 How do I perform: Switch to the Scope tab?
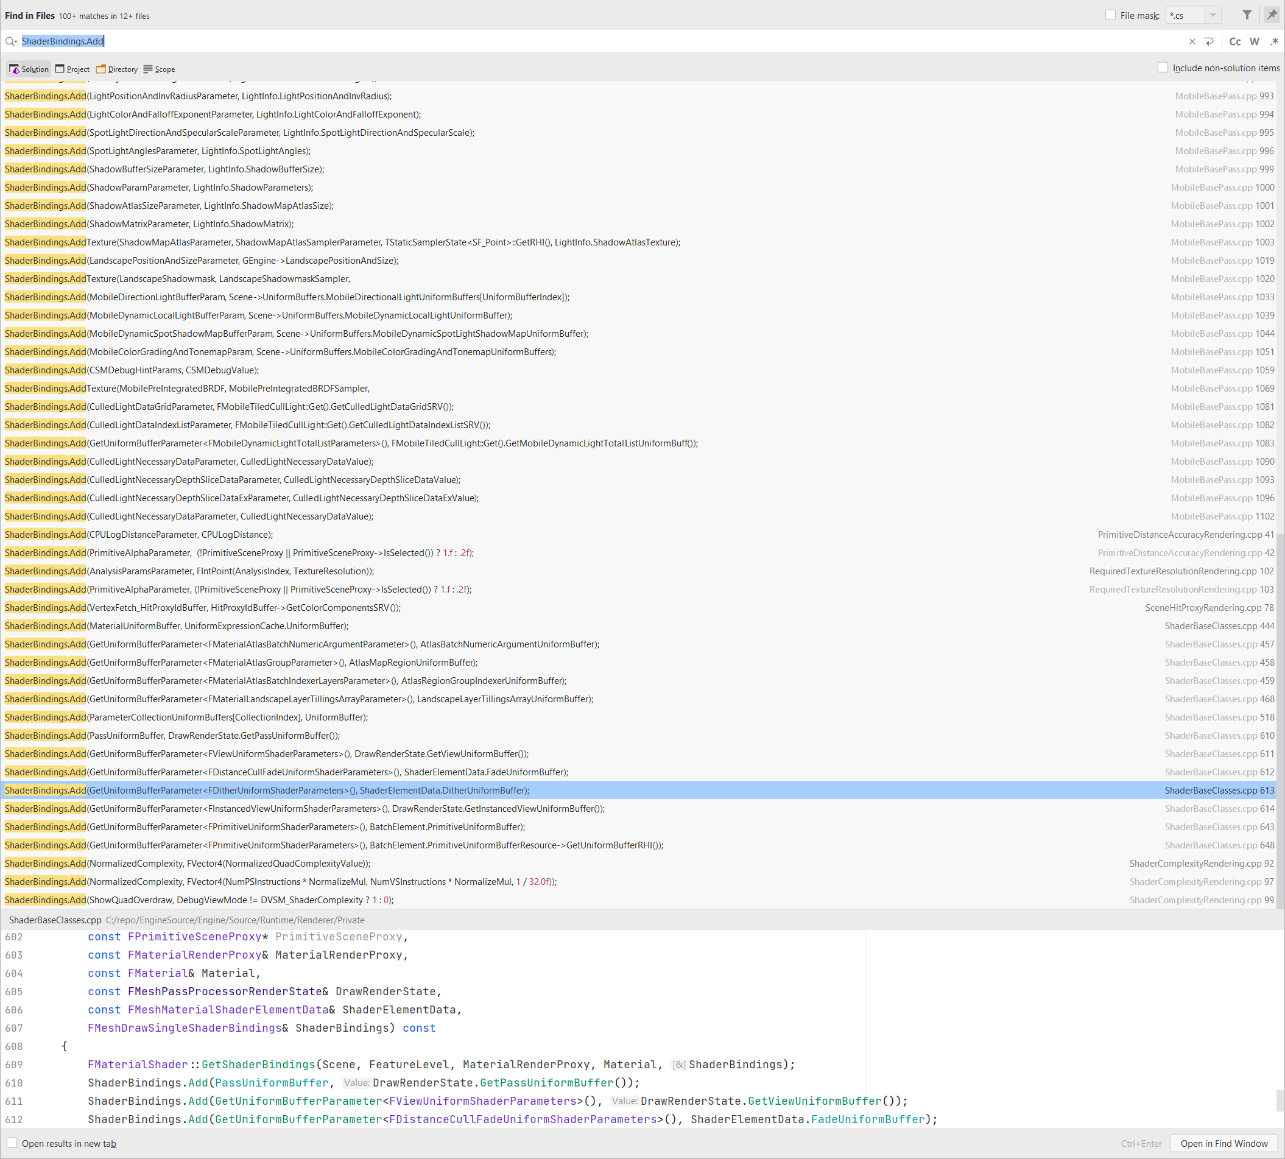click(159, 69)
